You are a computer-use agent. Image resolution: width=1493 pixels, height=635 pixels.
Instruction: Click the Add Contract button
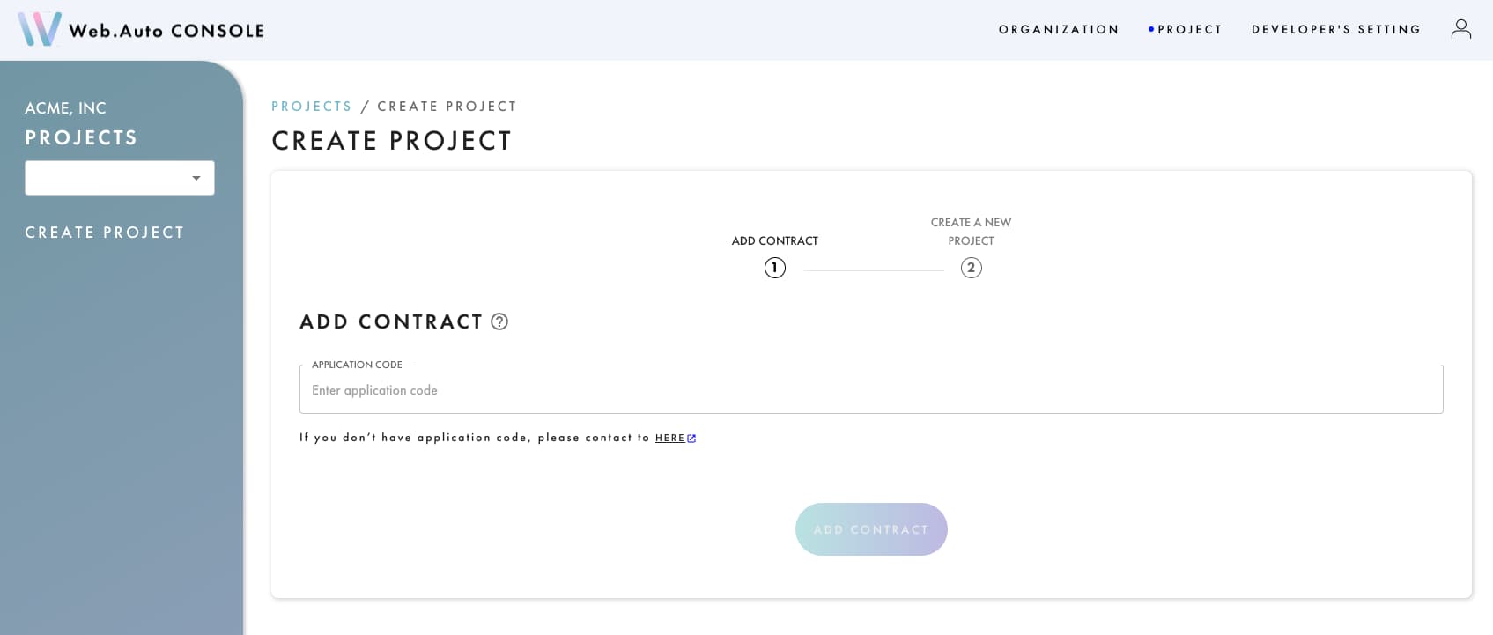tap(871, 529)
